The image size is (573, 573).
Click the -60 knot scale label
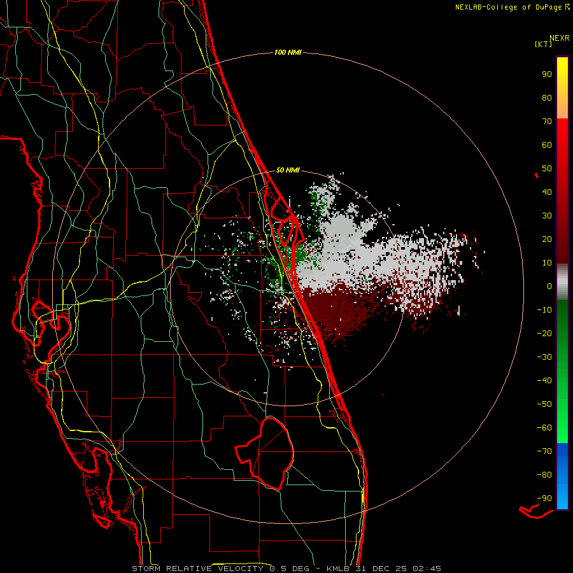[x=544, y=428]
